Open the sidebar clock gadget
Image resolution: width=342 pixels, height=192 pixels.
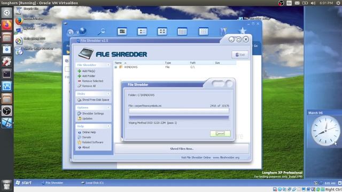pyautogui.click(x=325, y=131)
